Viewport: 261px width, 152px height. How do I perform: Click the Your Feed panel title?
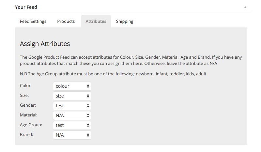[x=26, y=7]
